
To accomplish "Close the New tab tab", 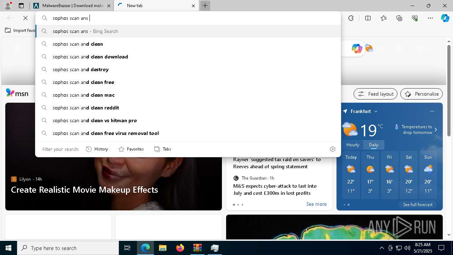I will pos(193,6).
